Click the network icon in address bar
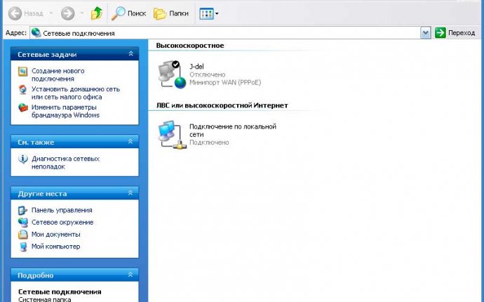The height and width of the screenshot is (302, 484). coord(36,32)
